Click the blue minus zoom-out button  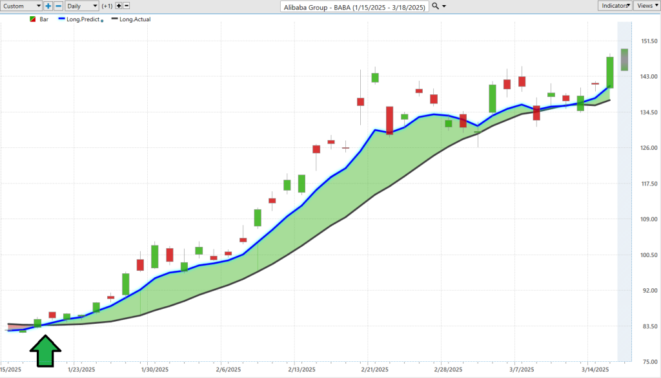coord(59,6)
